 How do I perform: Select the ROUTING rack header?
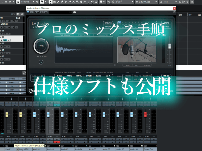(x=12, y=79)
